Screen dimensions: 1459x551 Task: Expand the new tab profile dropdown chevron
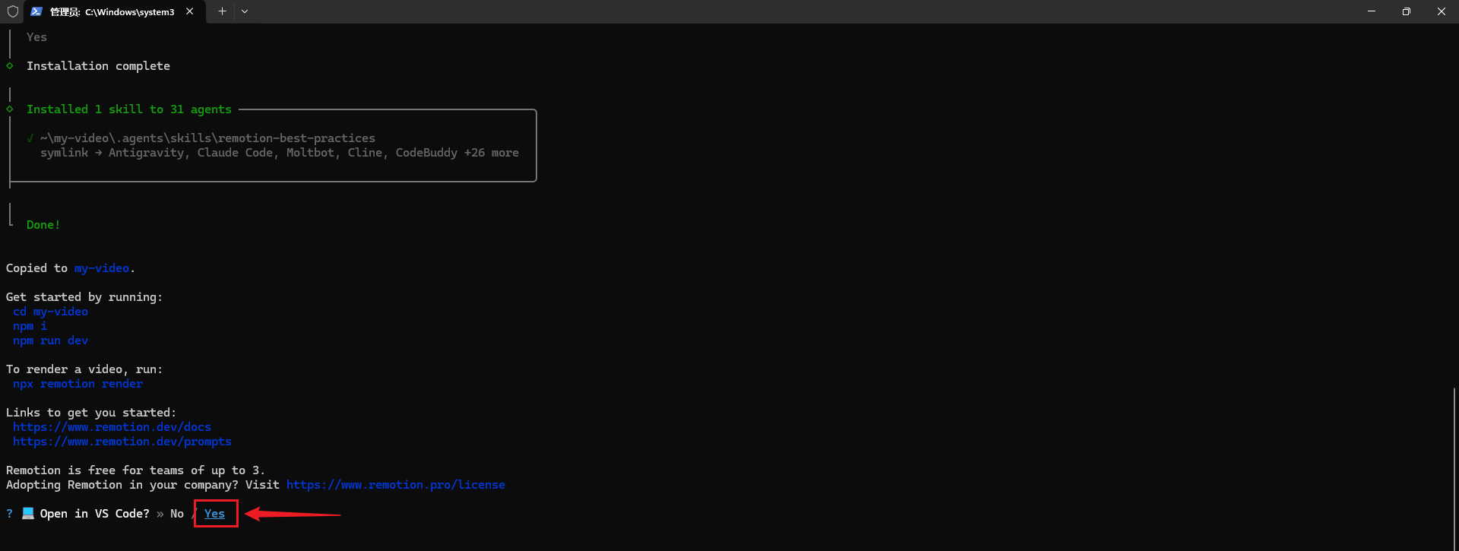coord(245,11)
